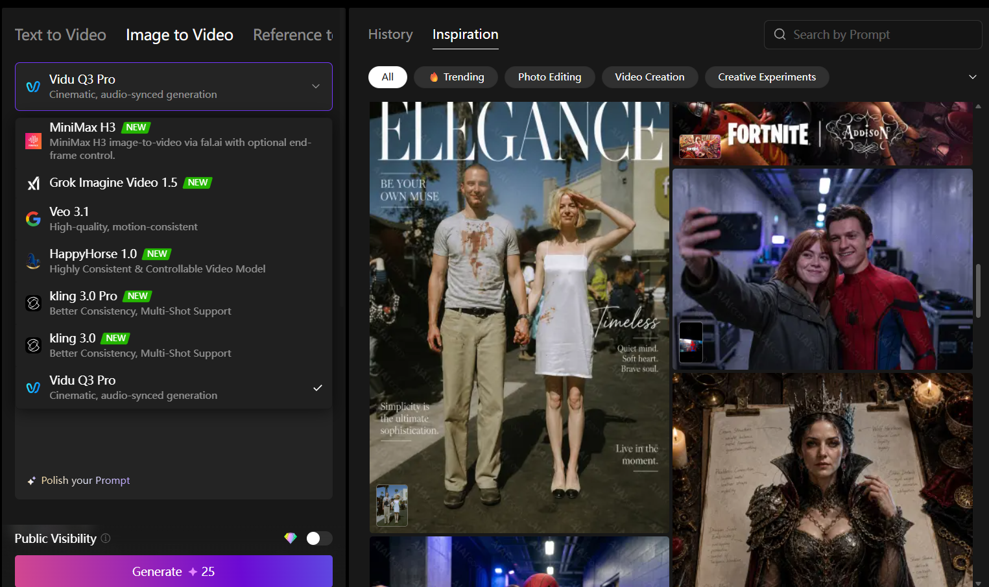Screen dimensions: 989x587
Task: Click the credits sparkle on Generate button
Action: [x=193, y=571]
